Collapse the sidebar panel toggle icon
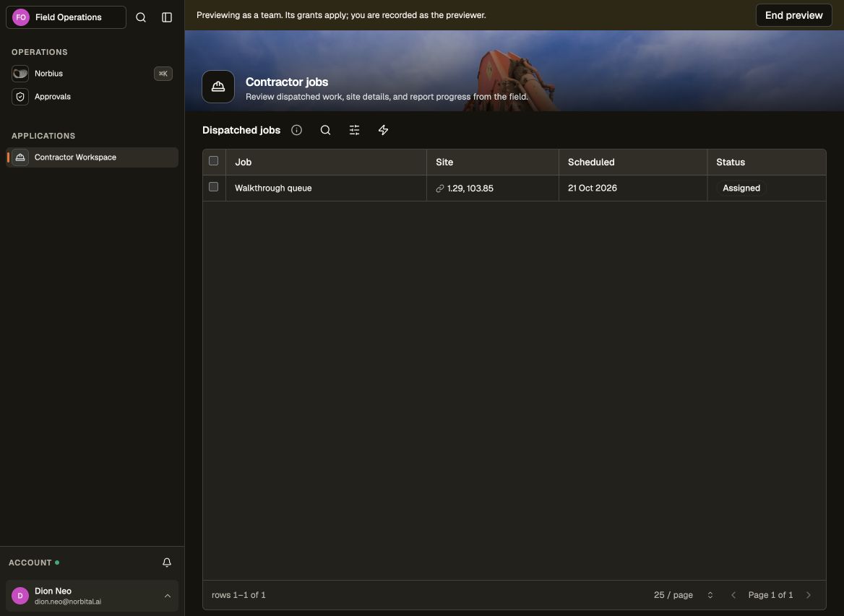Screen dimensions: 844x616 pos(167,17)
